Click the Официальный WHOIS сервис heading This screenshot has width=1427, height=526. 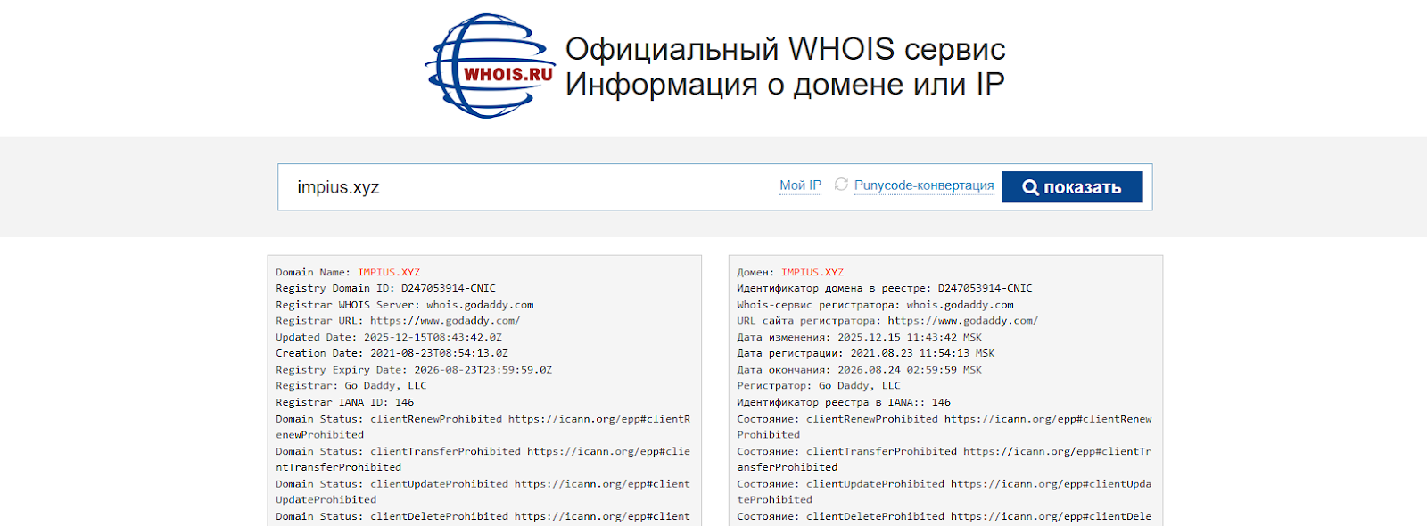point(785,49)
